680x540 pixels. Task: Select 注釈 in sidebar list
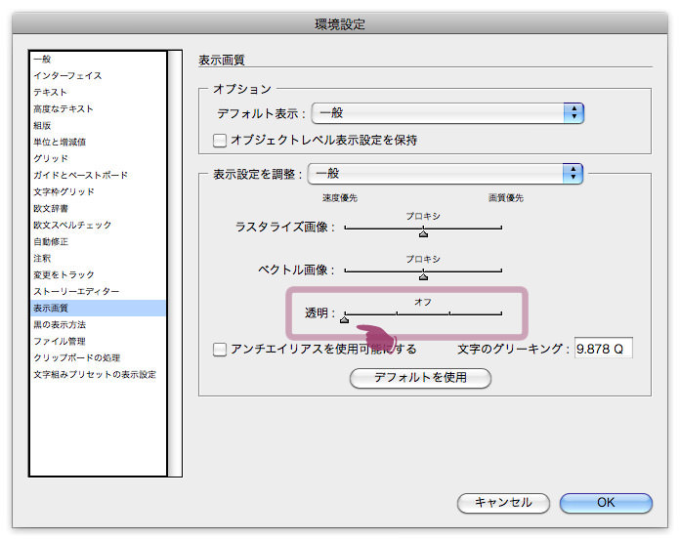(x=99, y=259)
